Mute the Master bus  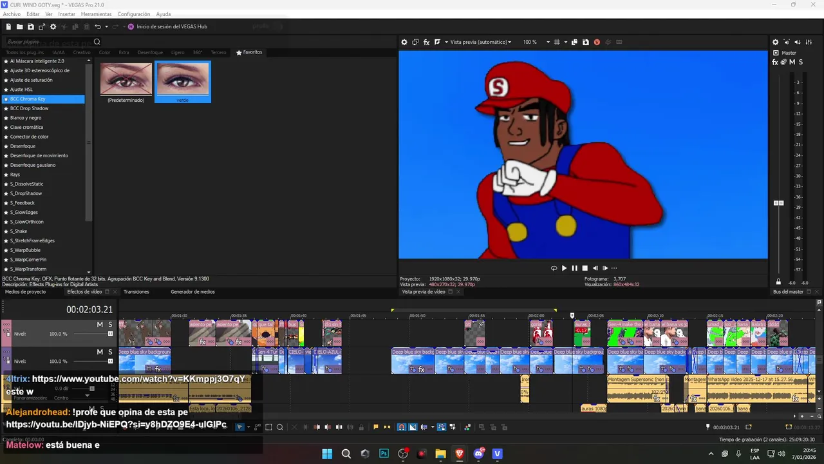792,62
